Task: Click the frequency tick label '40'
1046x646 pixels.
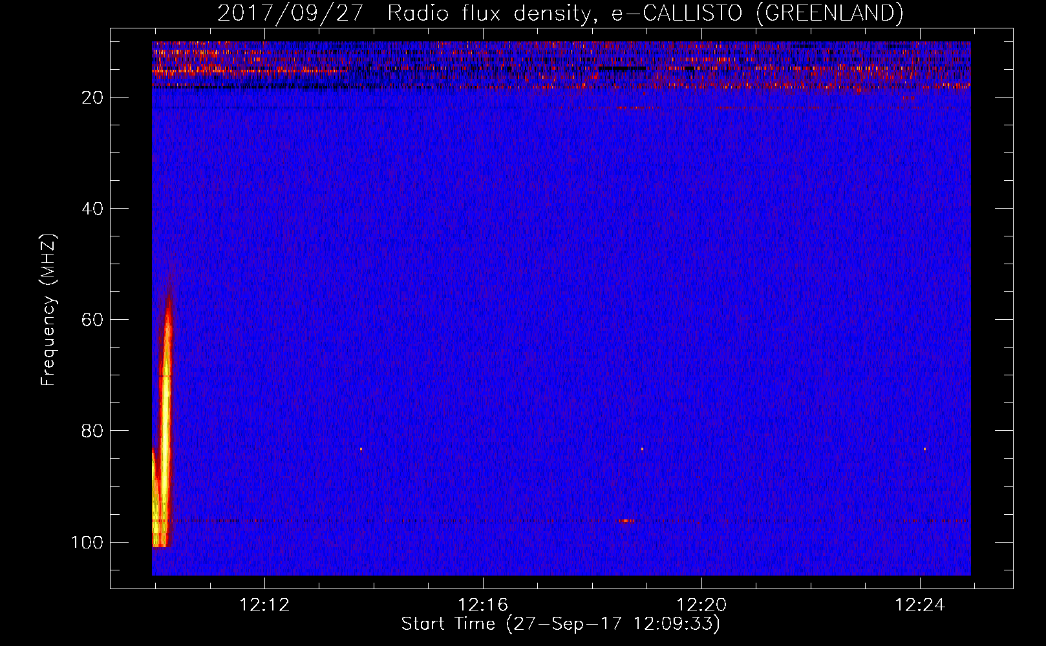Action: tap(92, 209)
